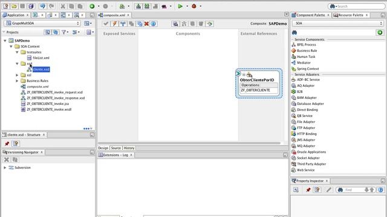Select fileList.xml in testsuites
387x217 pixels.
coord(41,58)
